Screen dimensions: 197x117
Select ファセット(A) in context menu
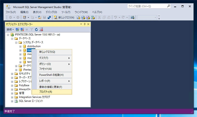pos(52,69)
